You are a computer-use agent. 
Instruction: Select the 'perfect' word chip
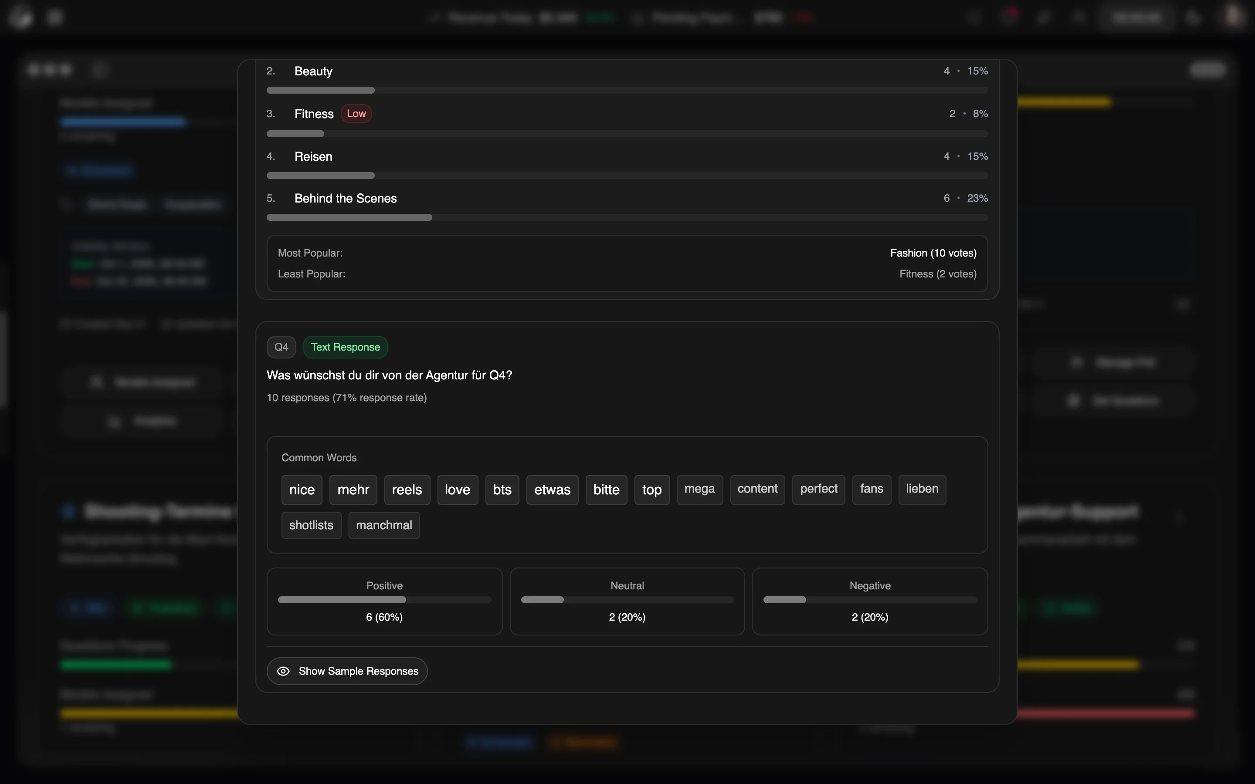(x=818, y=490)
